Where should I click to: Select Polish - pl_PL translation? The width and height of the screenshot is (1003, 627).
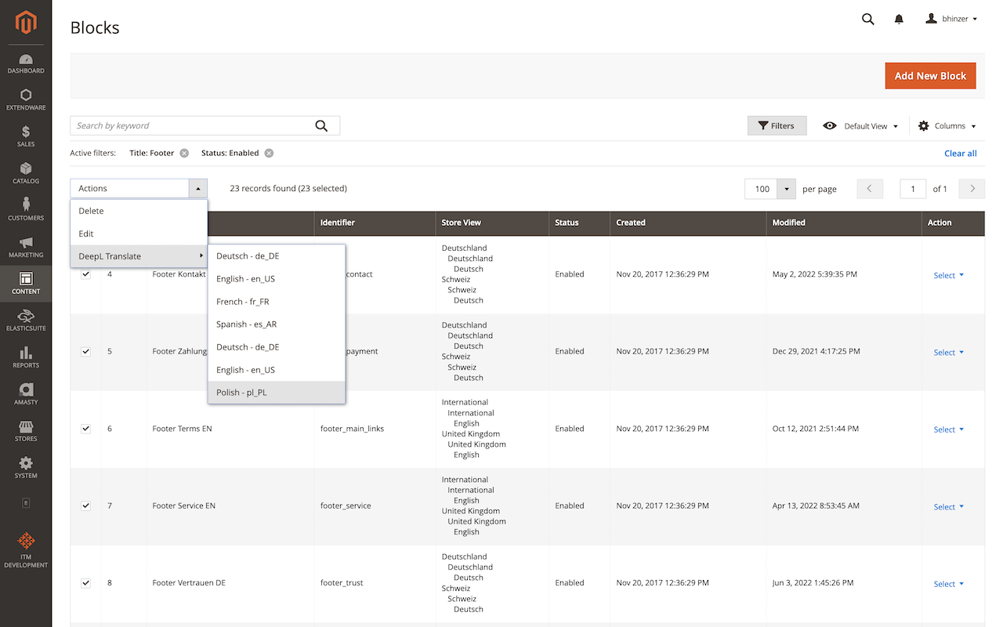277,393
